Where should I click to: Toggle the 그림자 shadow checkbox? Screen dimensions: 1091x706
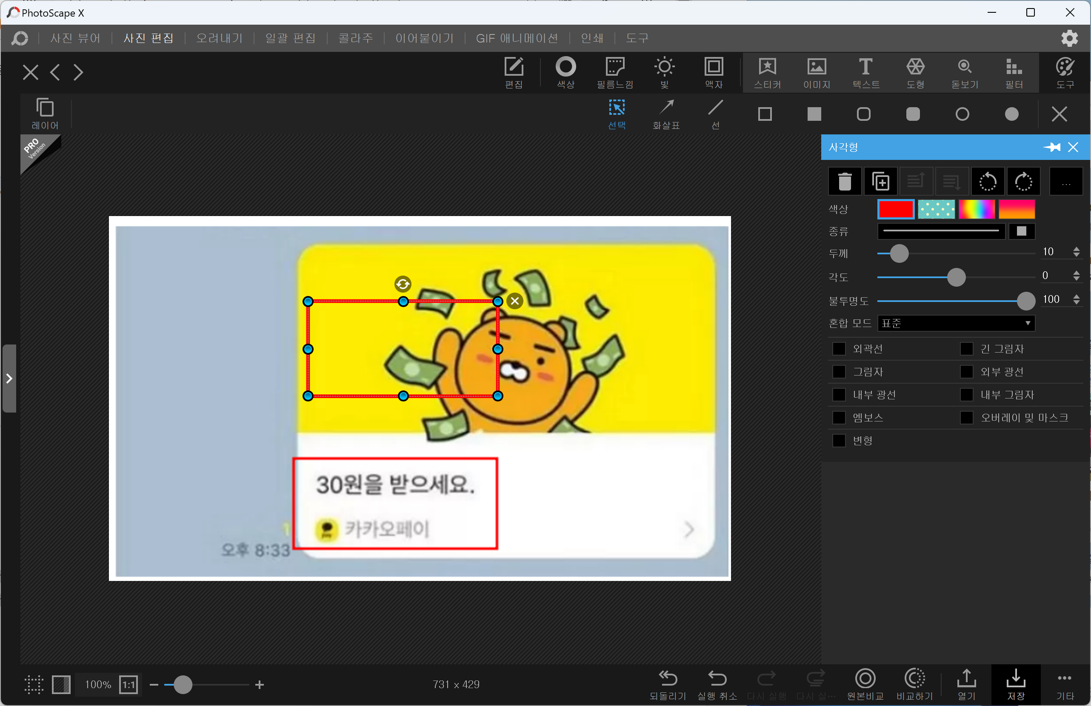838,372
